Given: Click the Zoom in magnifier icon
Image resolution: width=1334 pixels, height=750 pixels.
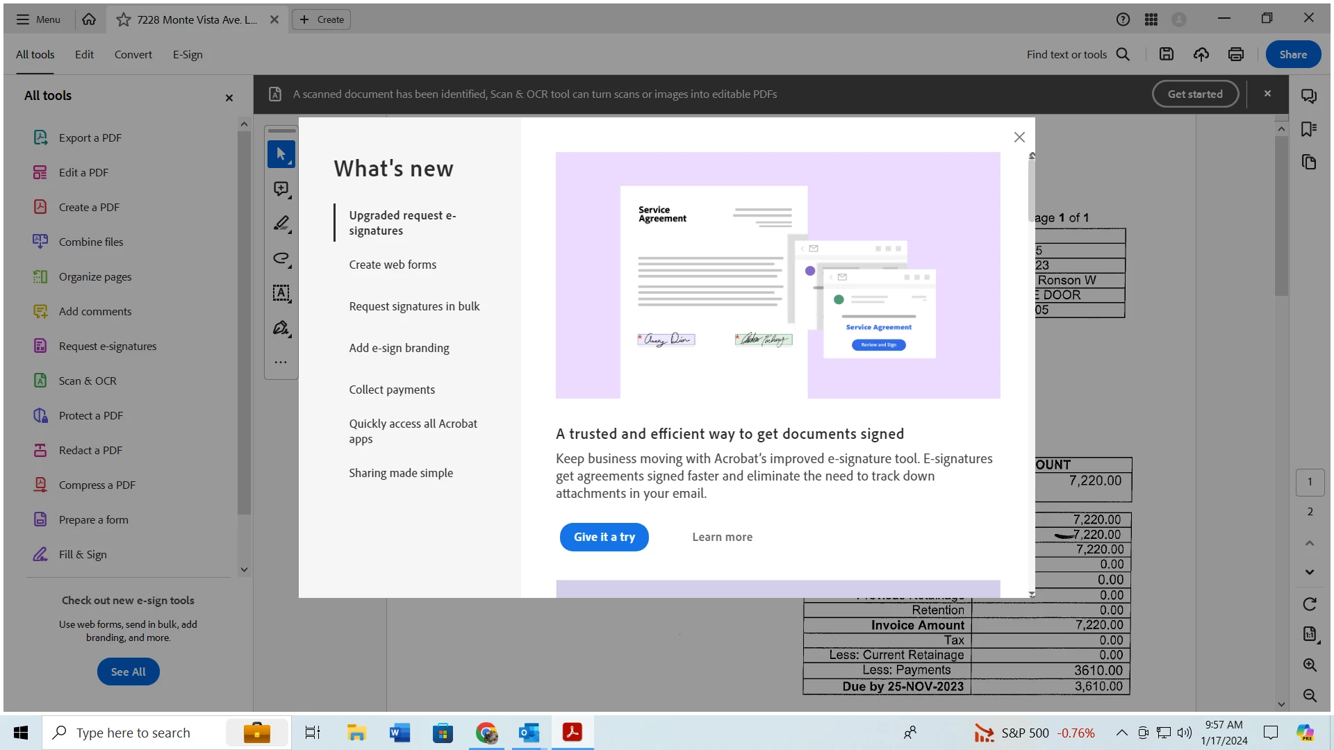Looking at the screenshot, I should click(1310, 665).
